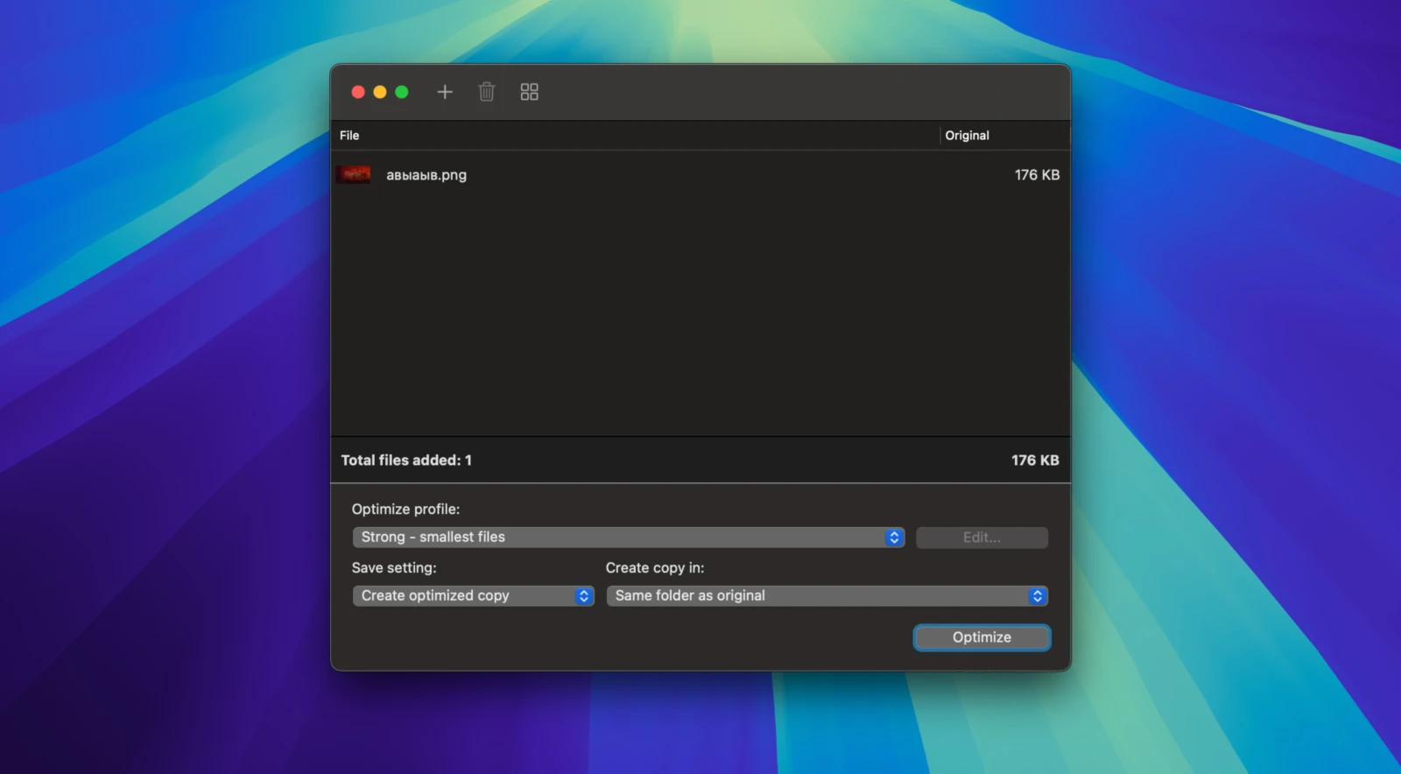Click the Original column header

[x=967, y=136]
